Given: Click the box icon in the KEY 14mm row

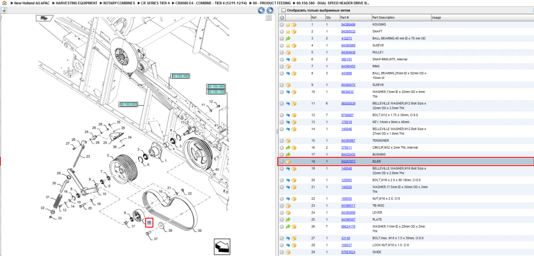Looking at the screenshot, I should point(294,122).
